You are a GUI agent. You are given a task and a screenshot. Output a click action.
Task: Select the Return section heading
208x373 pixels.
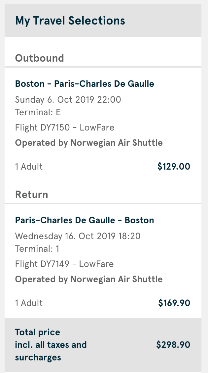click(x=32, y=194)
